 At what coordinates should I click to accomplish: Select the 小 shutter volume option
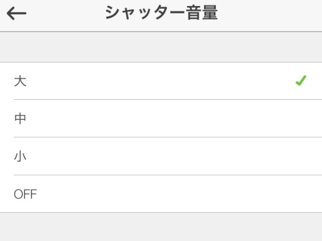click(161, 156)
